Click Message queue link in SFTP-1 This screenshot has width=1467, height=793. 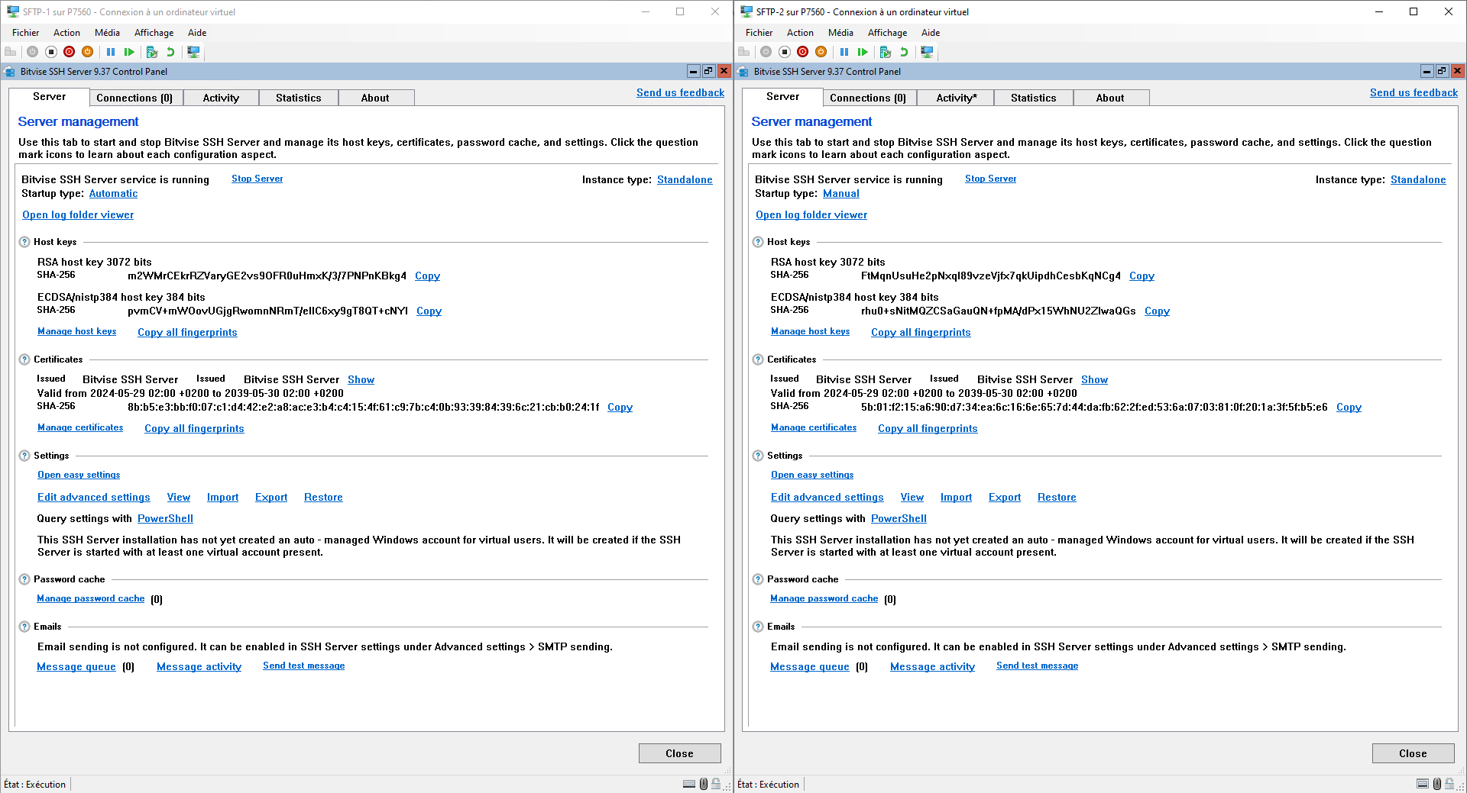pos(76,667)
